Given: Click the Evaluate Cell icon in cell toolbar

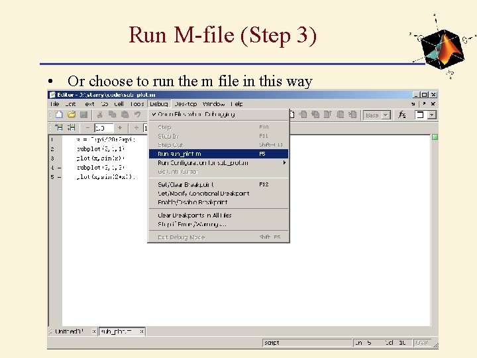Looking at the screenshot, I should coord(58,127).
